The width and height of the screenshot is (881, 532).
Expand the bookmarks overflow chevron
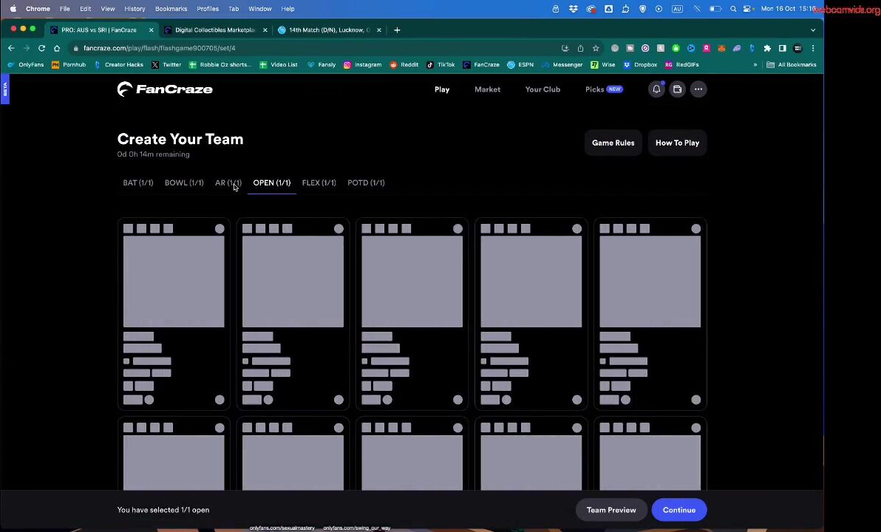tap(755, 65)
